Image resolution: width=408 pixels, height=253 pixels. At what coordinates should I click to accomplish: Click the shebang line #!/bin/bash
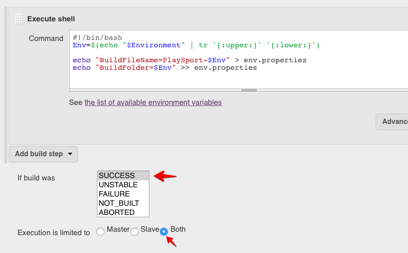tap(98, 37)
